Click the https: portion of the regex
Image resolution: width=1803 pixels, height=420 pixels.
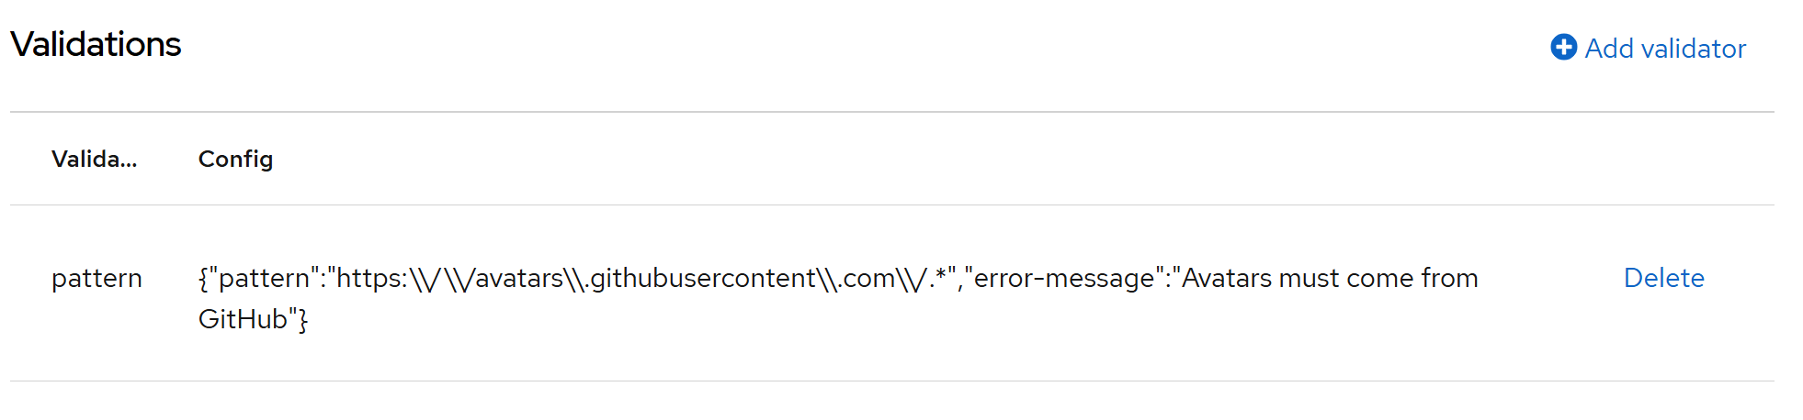coord(371,278)
